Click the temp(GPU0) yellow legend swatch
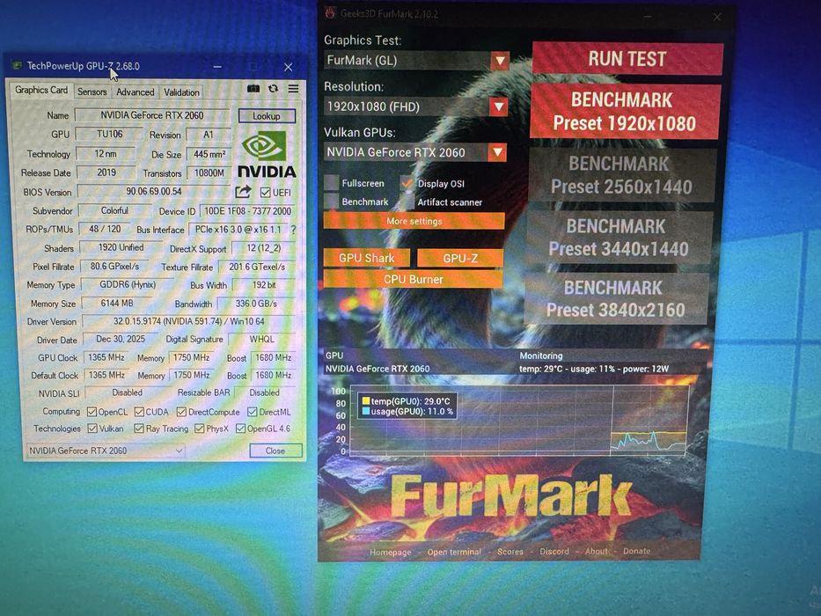 366,401
